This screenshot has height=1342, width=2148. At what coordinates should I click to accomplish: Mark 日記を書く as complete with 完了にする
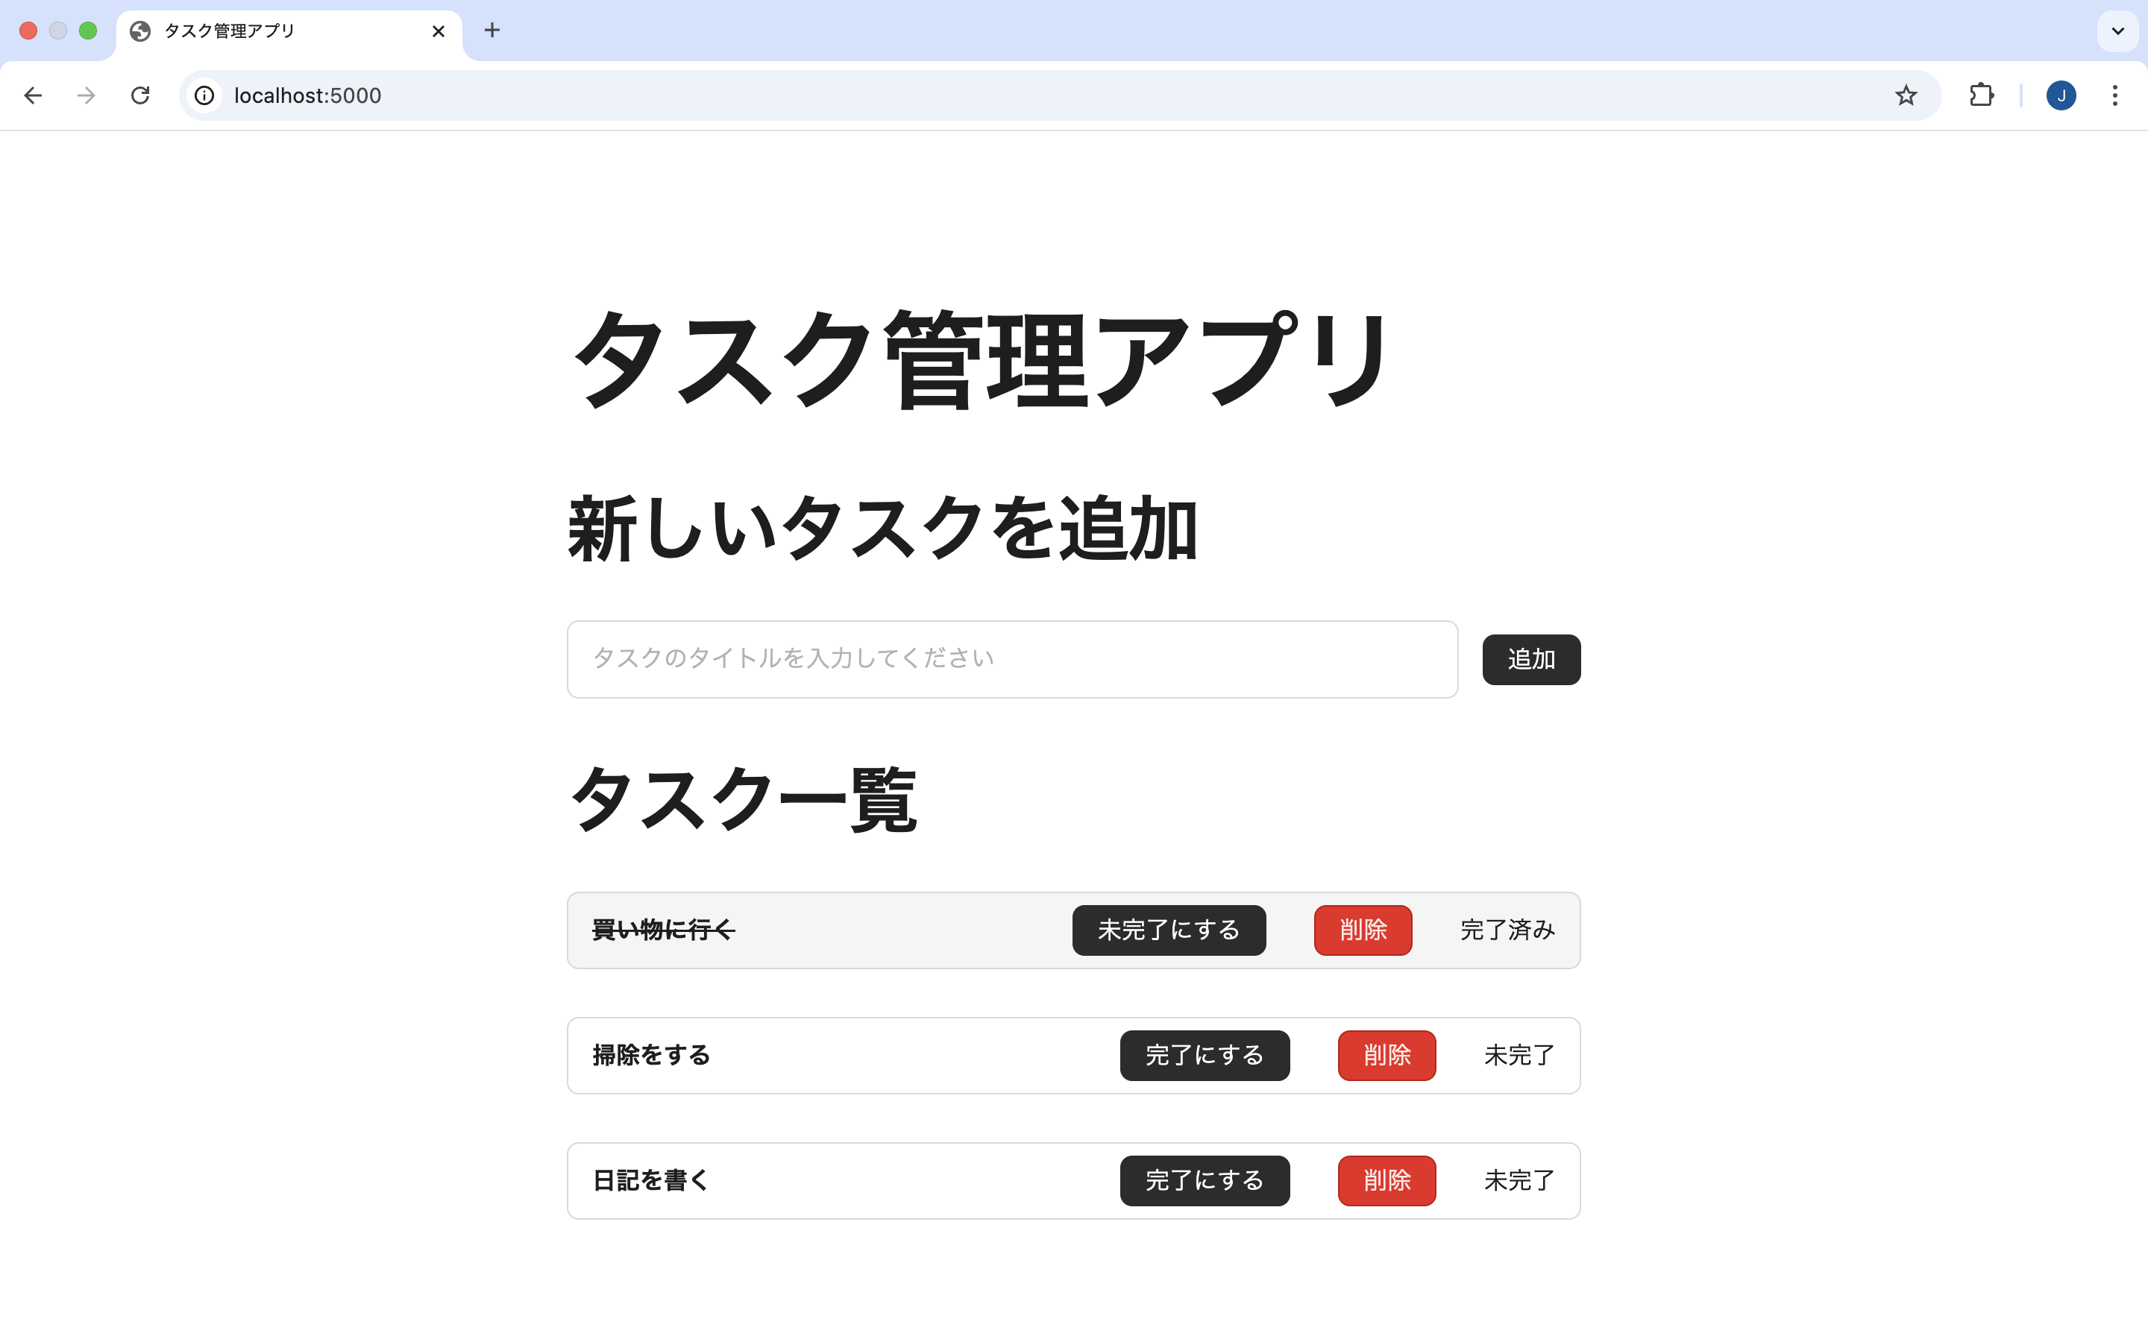tap(1205, 1180)
